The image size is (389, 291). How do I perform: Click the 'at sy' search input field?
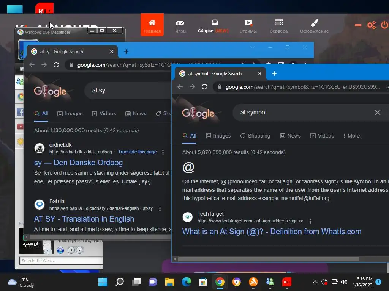click(x=128, y=90)
